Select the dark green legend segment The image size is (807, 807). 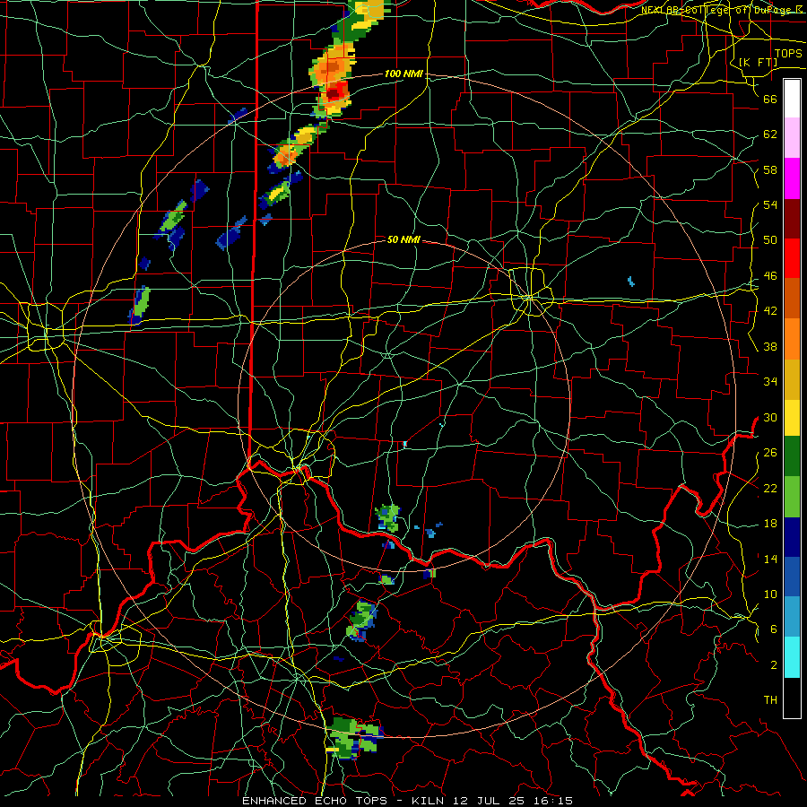click(792, 456)
